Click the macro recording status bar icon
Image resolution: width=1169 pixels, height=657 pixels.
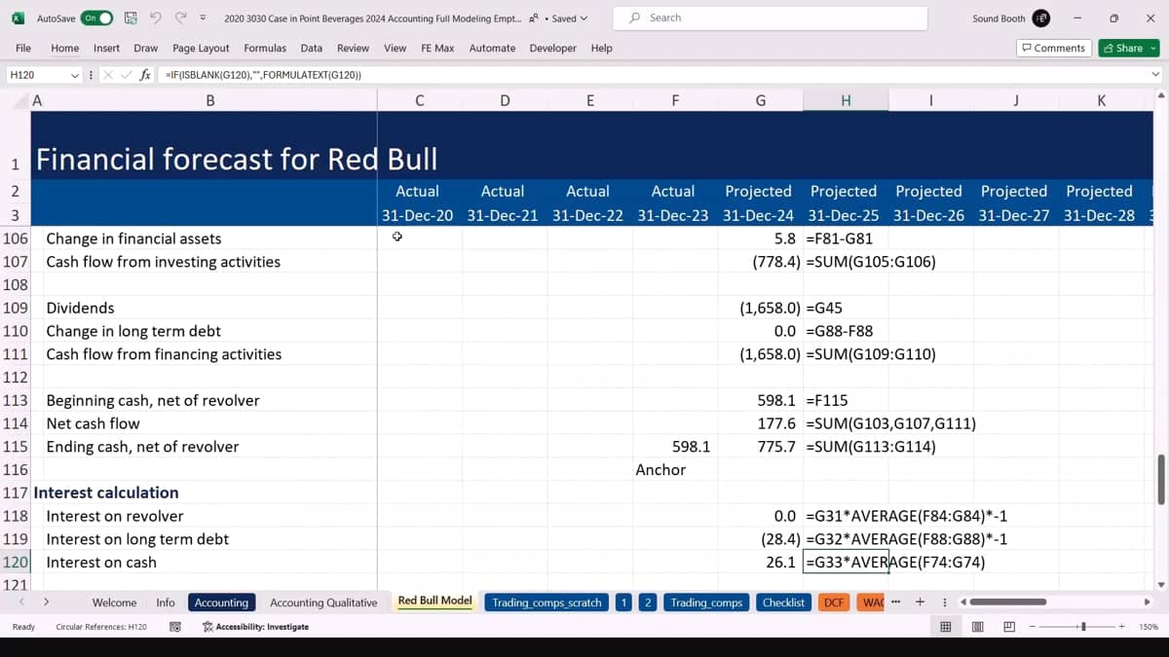(x=175, y=627)
